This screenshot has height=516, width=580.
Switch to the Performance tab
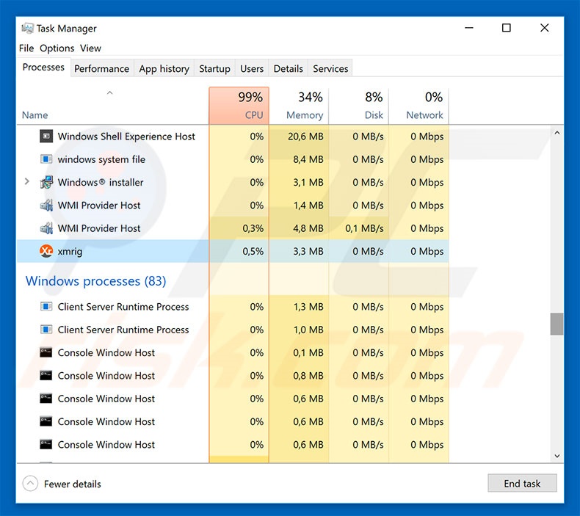[x=102, y=68]
